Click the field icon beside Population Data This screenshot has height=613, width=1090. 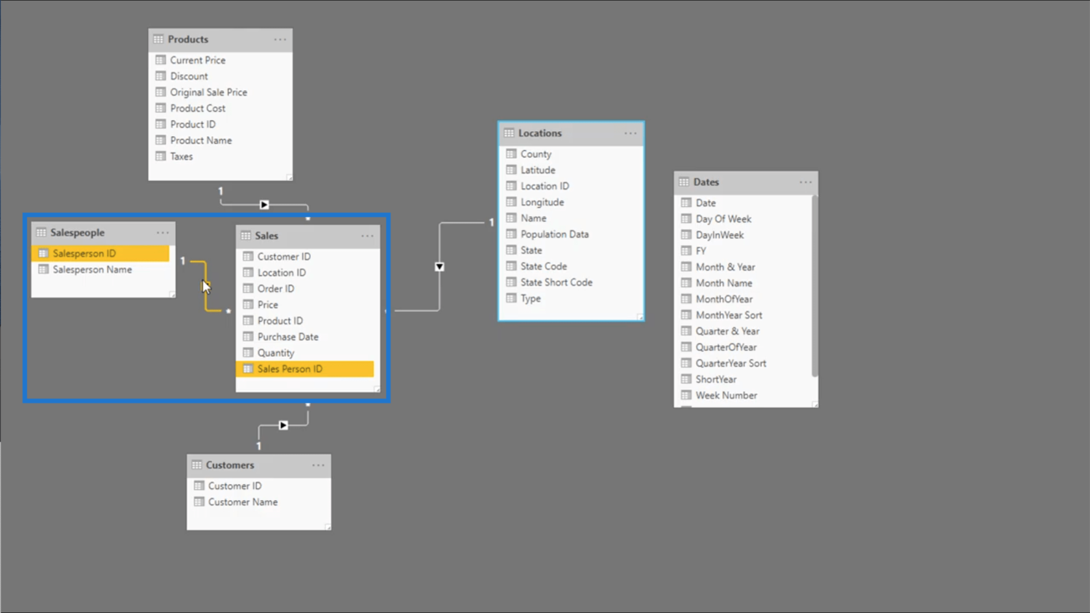click(511, 234)
